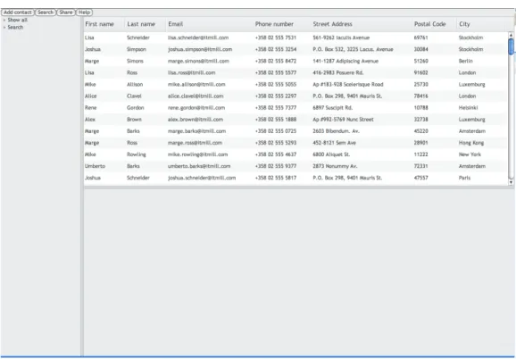Image resolution: width=516 pixels, height=359 pixels.
Task: Click address 6897 Suscipit Rd.
Action: click(333, 108)
